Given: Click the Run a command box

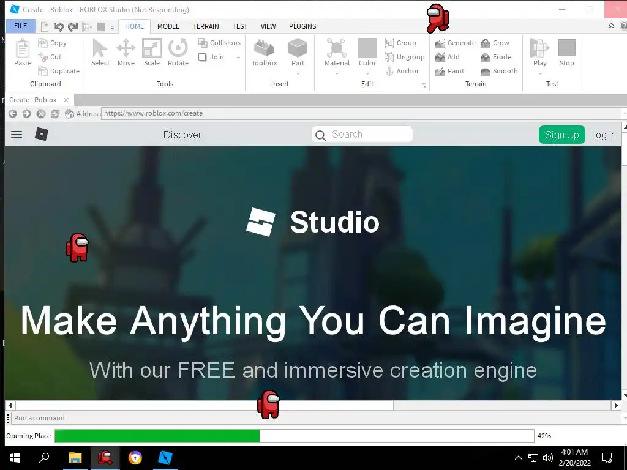Looking at the screenshot, I should [316, 418].
